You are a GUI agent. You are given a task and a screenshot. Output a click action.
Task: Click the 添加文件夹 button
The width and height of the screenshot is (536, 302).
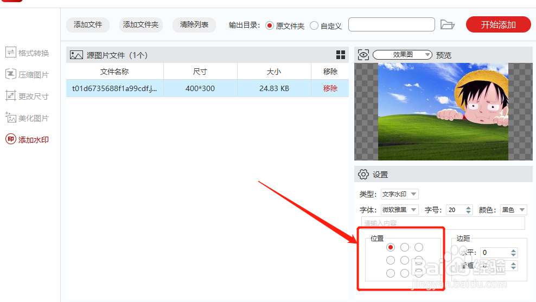tap(141, 24)
